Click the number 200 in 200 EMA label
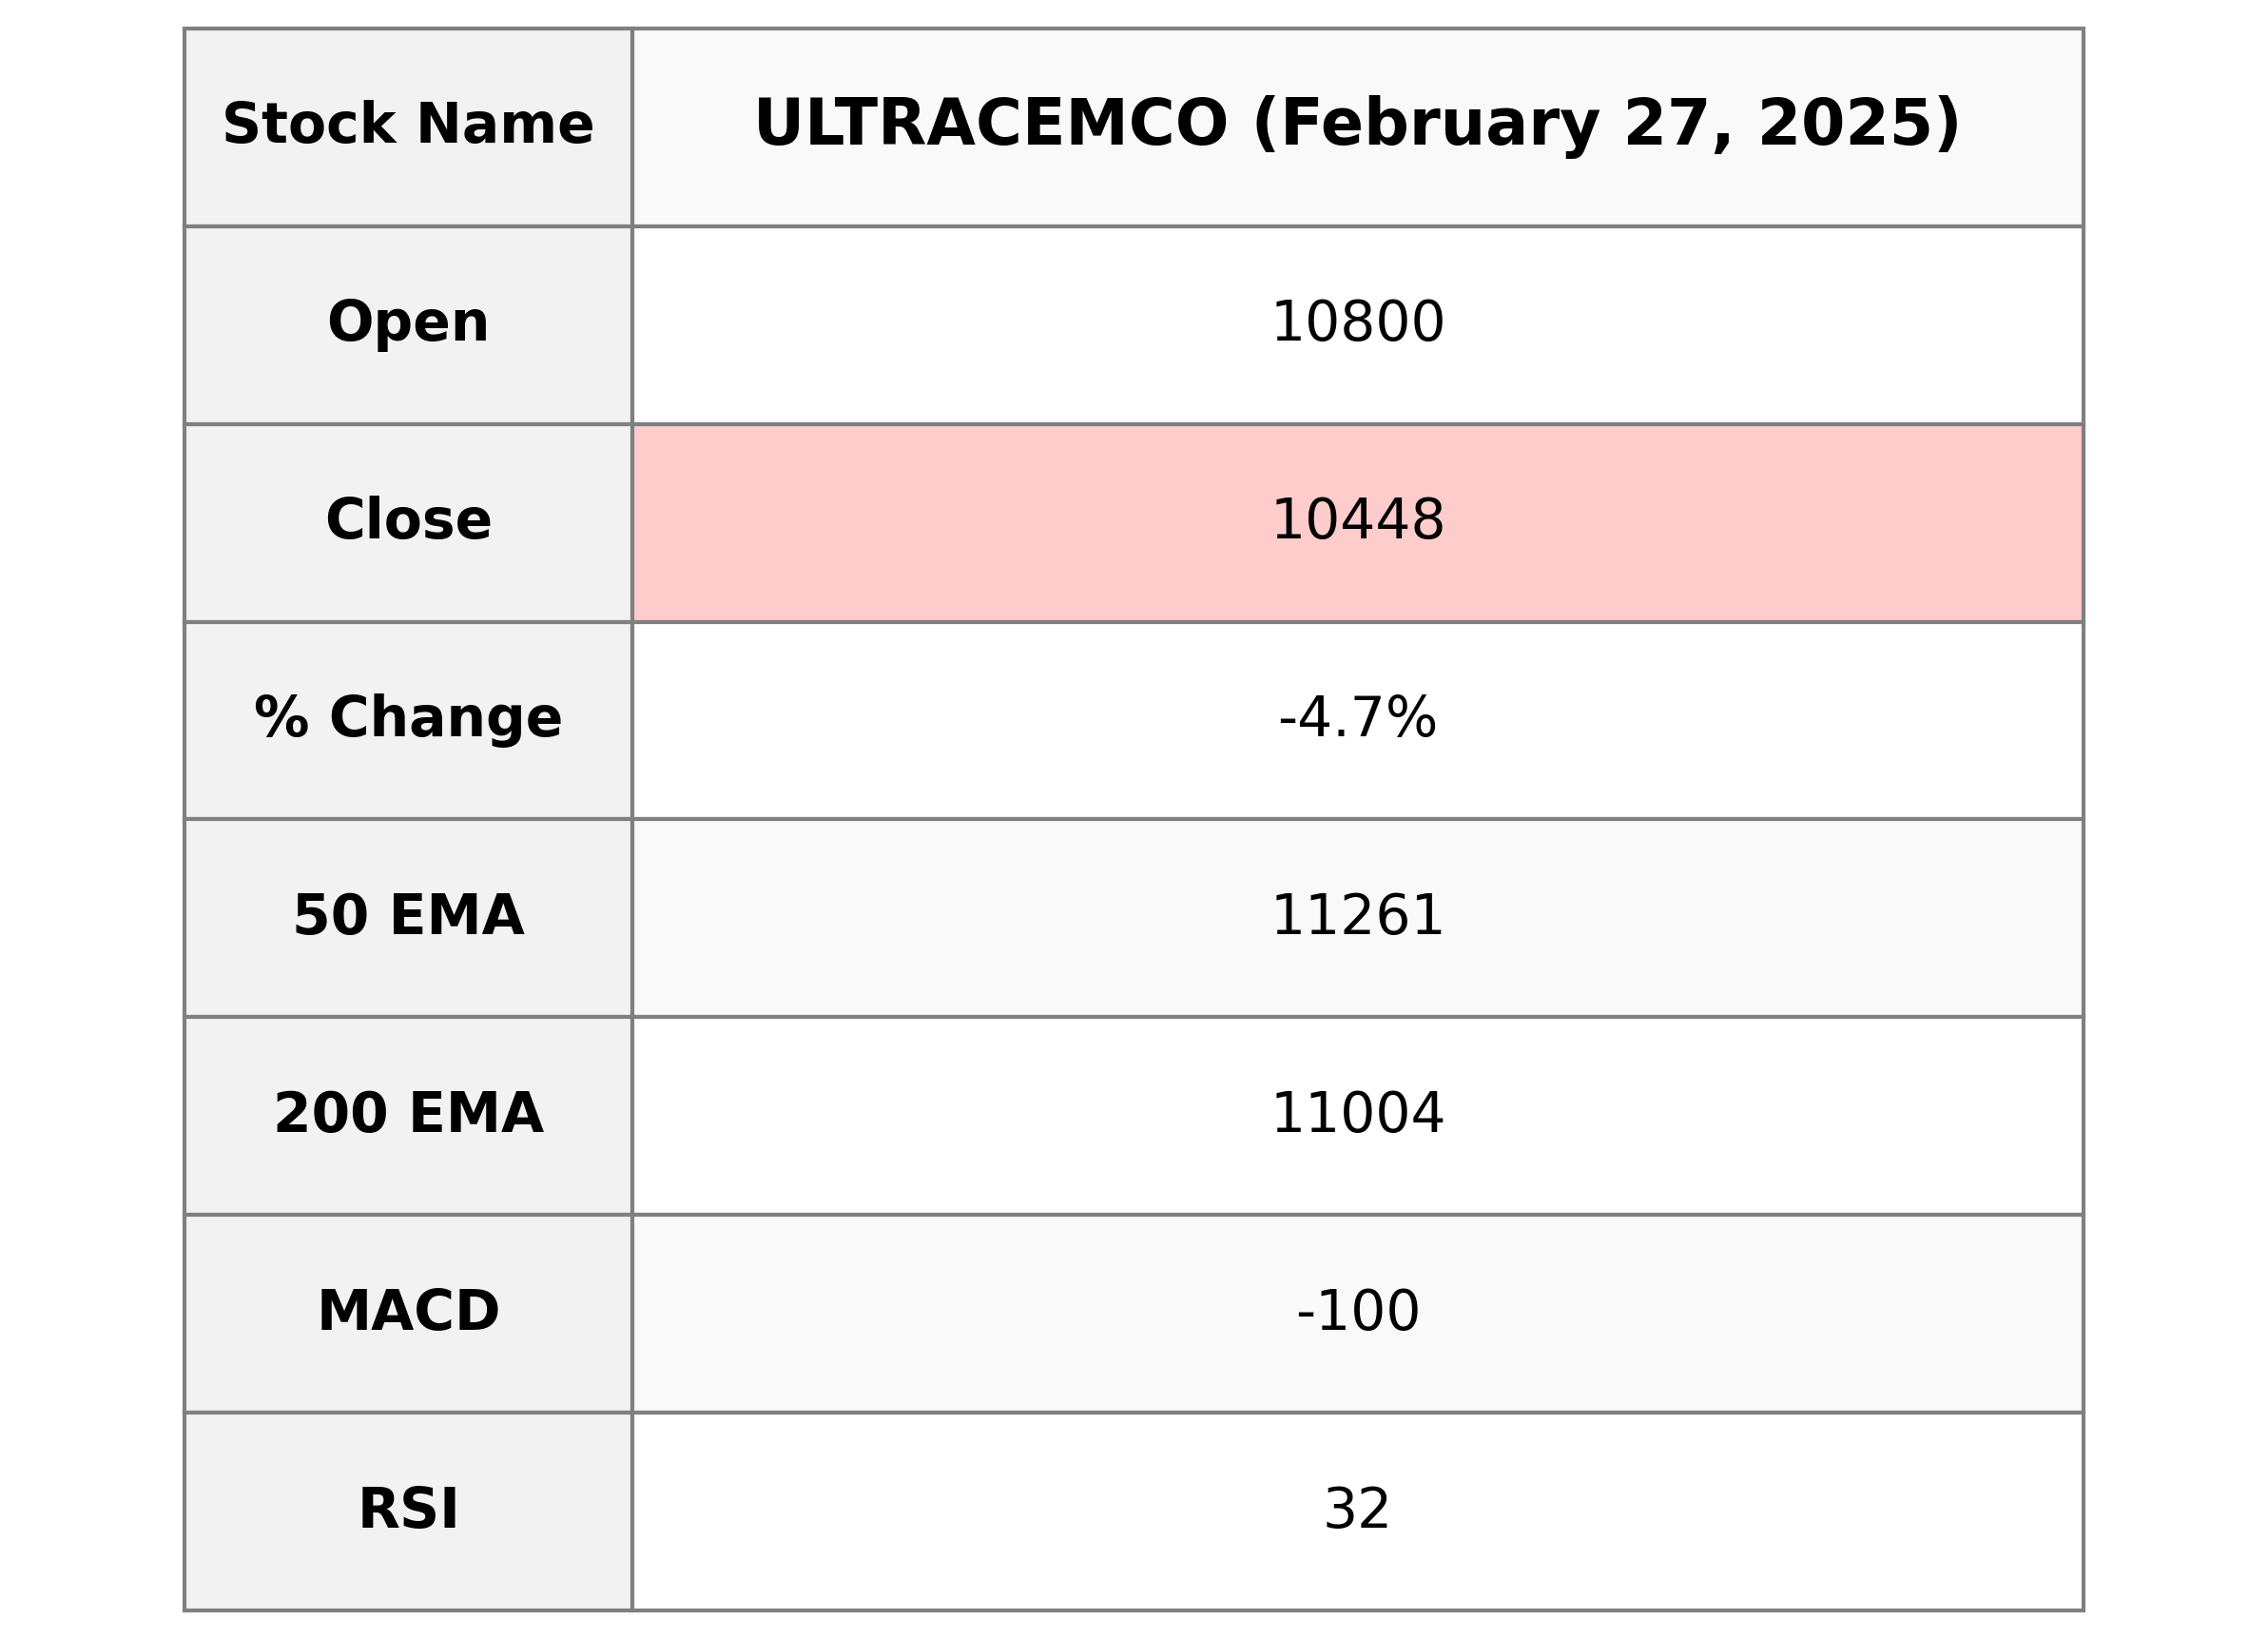2268x1639 pixels. pyautogui.click(x=330, y=1114)
